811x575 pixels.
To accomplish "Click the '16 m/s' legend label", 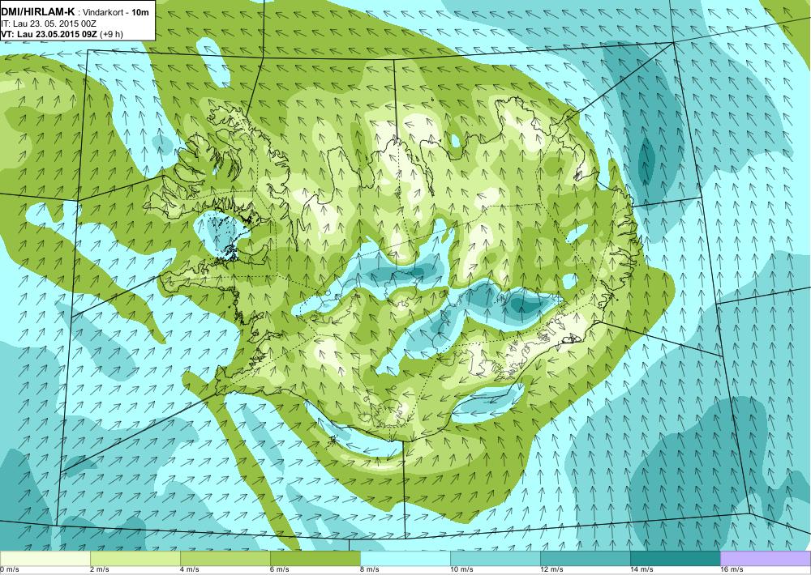I will click(x=732, y=570).
